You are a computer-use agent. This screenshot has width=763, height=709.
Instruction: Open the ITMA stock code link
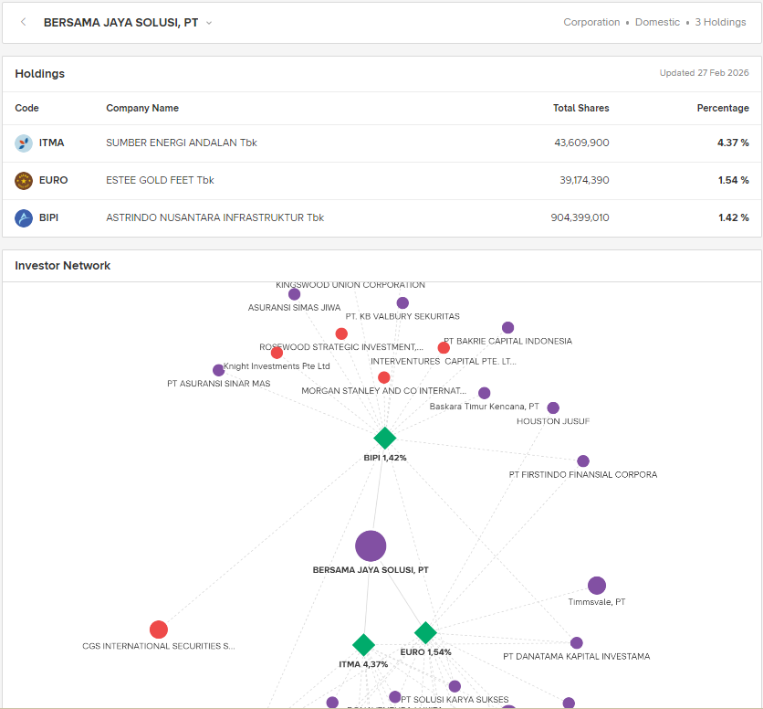52,143
